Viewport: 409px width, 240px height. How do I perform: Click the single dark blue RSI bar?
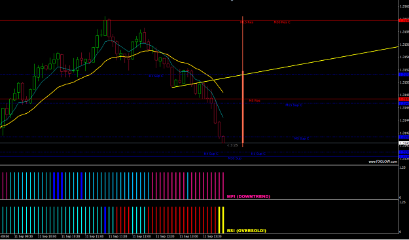click(105, 220)
